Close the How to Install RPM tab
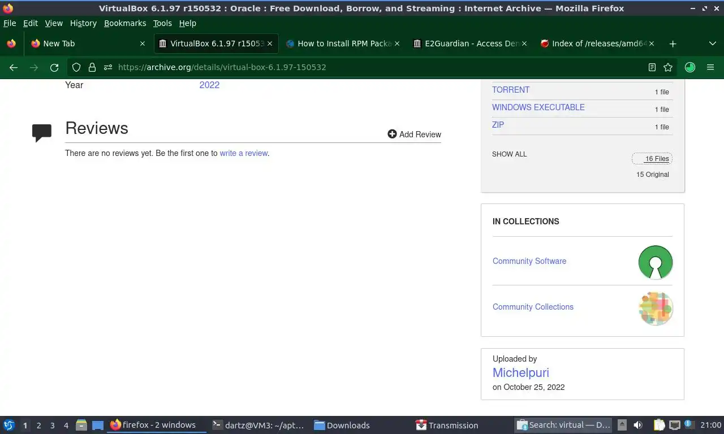This screenshot has height=434, width=724. 397,44
